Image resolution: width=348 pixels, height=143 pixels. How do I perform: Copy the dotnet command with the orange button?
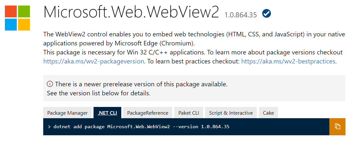337,126
